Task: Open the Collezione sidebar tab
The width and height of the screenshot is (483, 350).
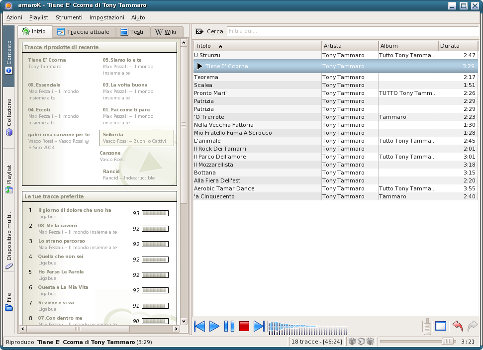Action: (x=8, y=118)
